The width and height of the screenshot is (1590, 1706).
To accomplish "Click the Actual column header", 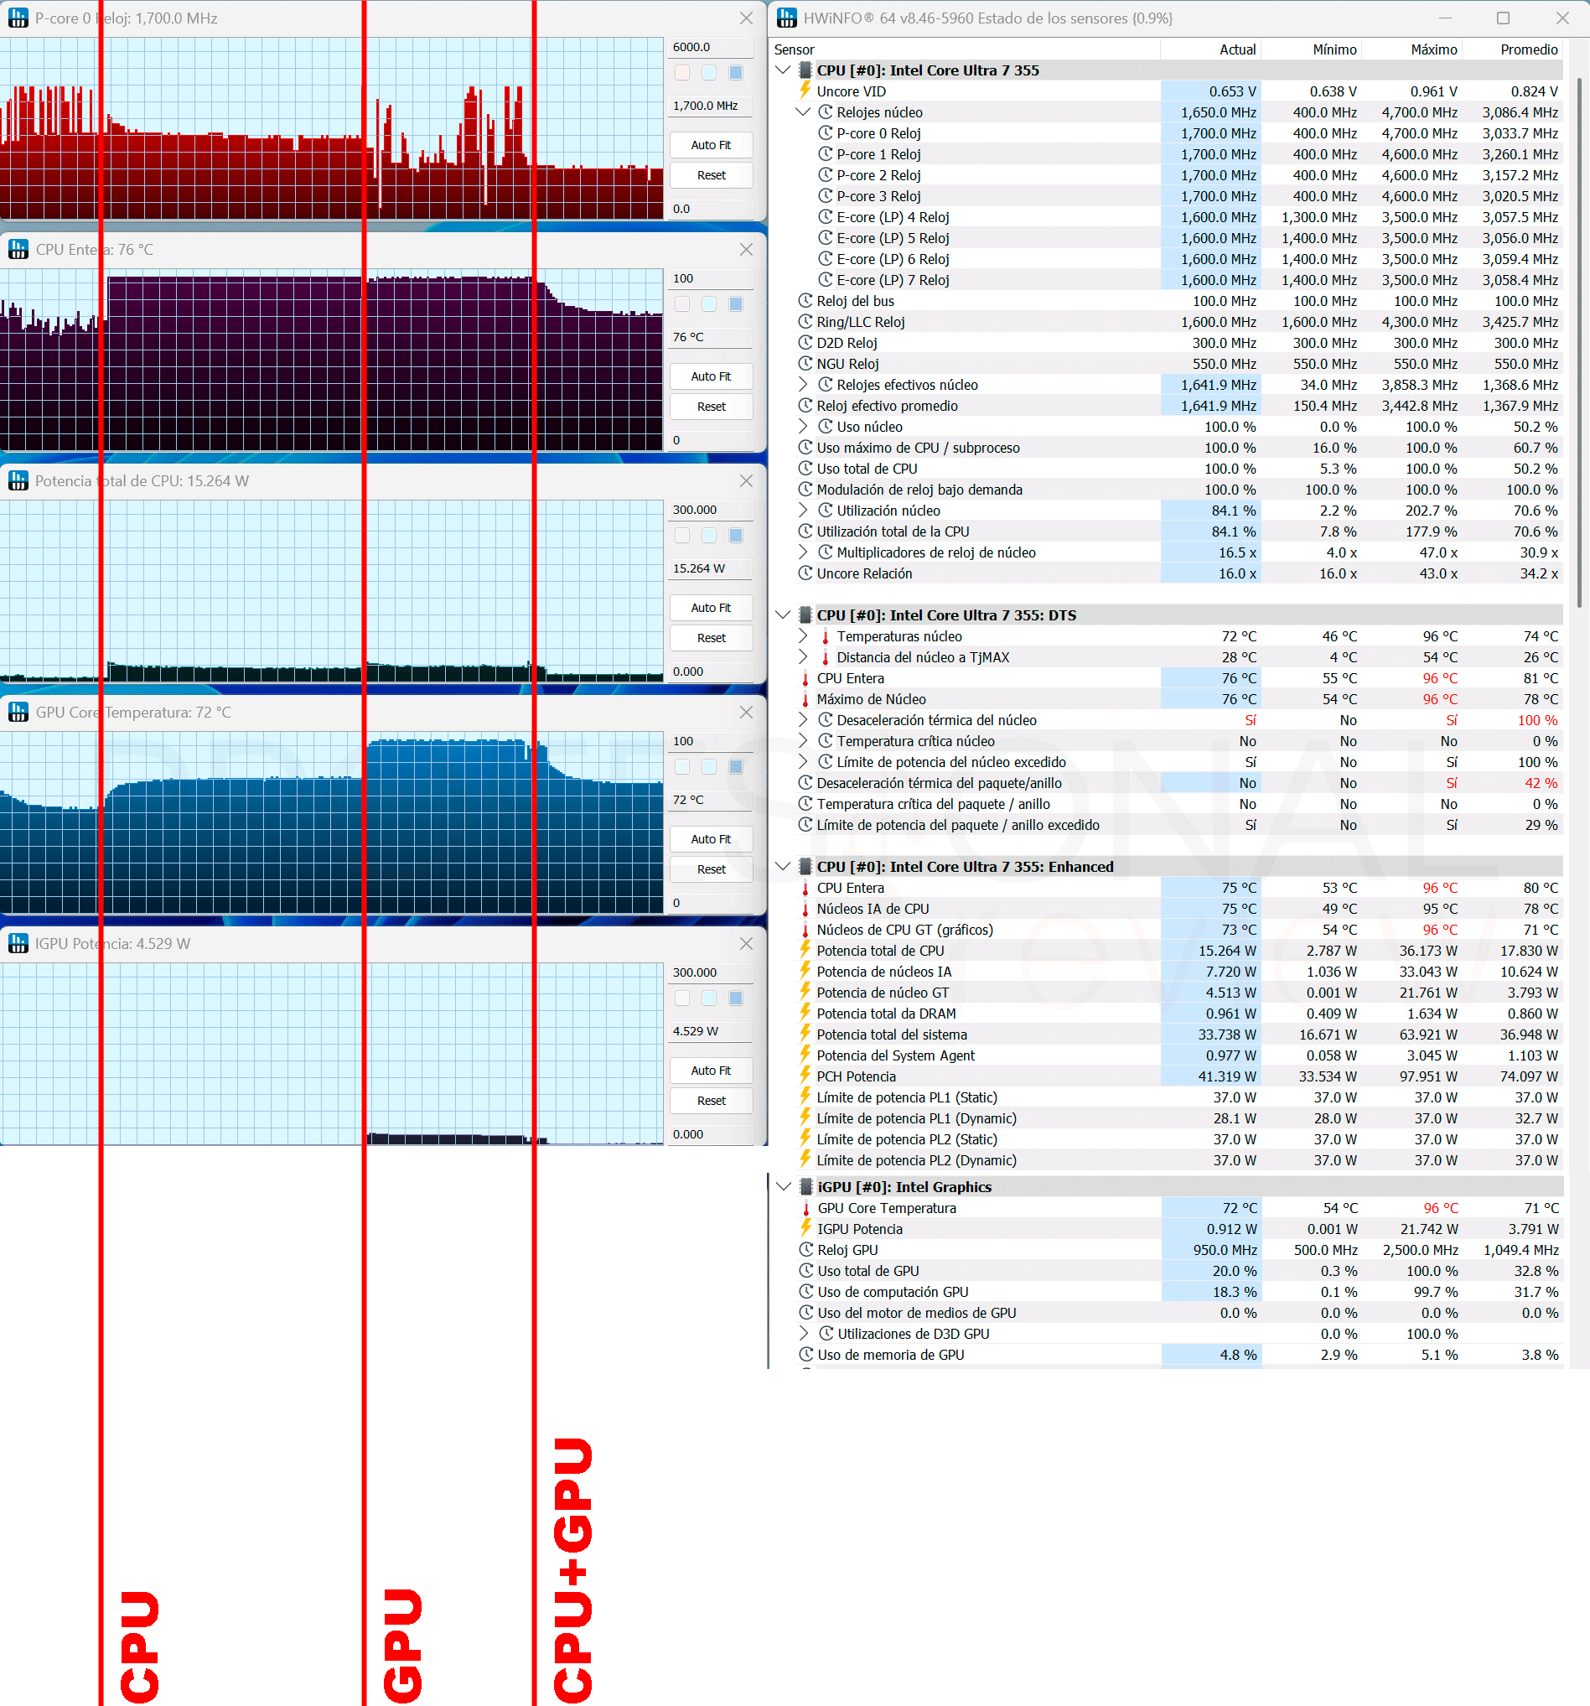I will [x=1211, y=49].
